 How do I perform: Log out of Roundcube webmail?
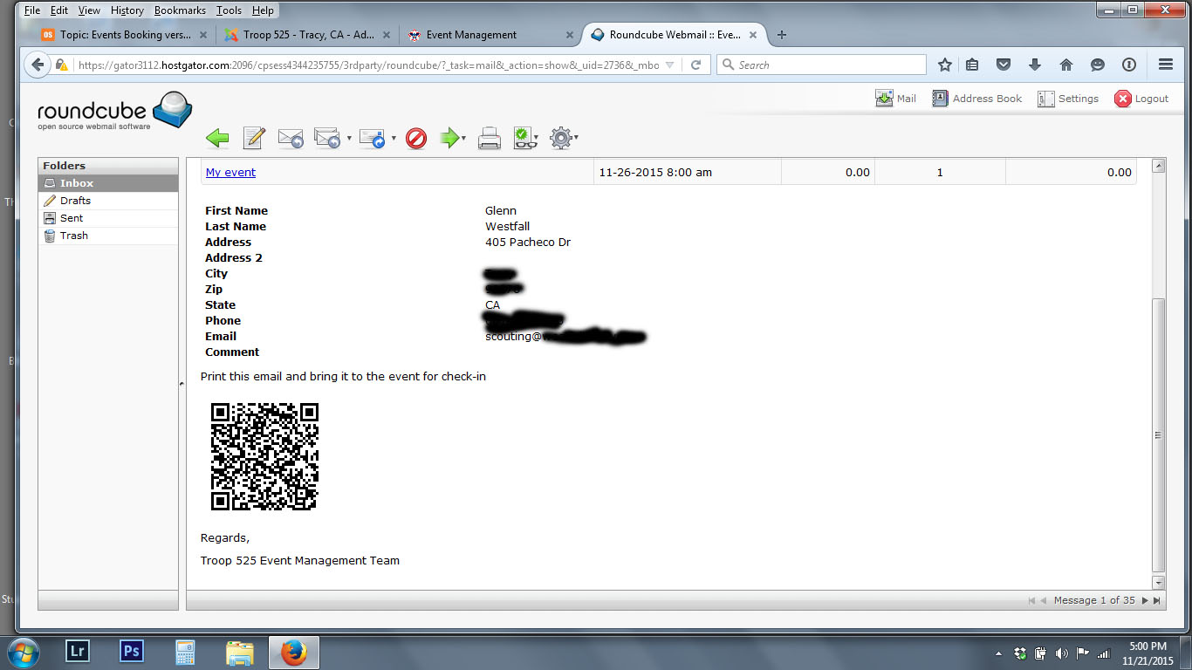1141,99
